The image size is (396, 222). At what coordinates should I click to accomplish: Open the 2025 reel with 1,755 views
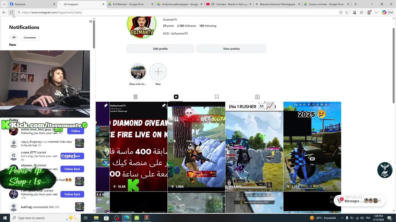(x=312, y=146)
